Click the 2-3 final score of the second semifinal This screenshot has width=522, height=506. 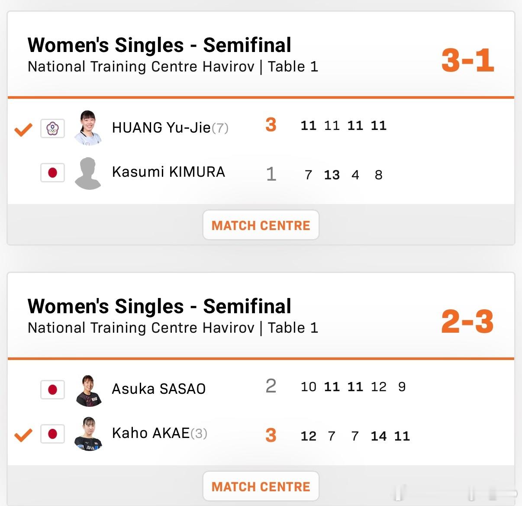coord(467,322)
